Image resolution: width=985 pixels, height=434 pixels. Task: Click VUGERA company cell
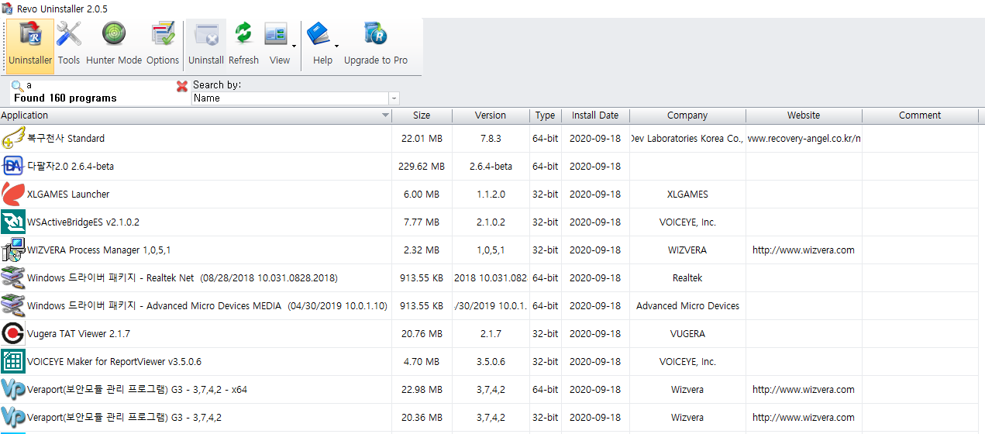(x=688, y=334)
